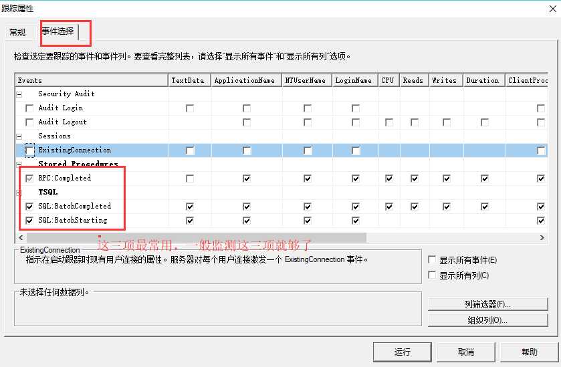
Task: Toggle NTUserName for ExistingConnection row
Action: pyautogui.click(x=308, y=150)
